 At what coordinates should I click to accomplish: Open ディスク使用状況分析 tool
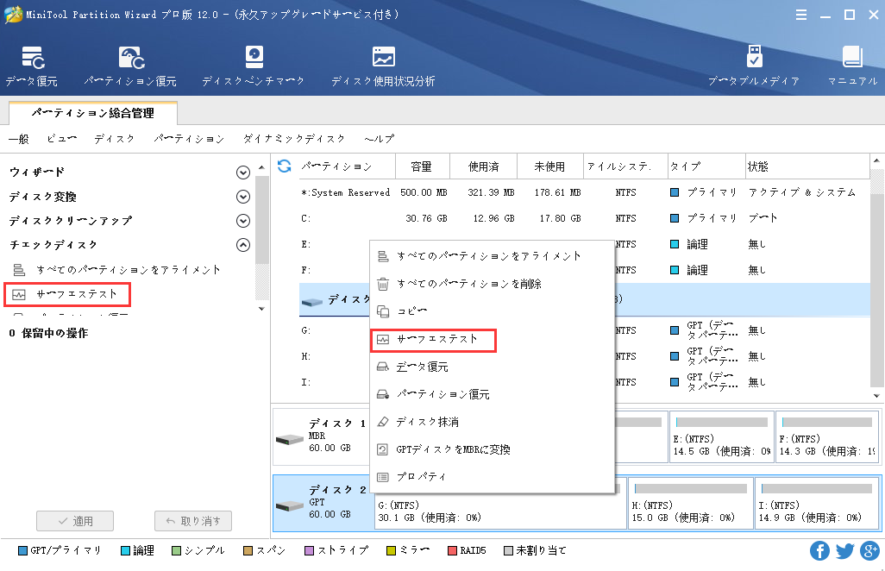tap(383, 66)
